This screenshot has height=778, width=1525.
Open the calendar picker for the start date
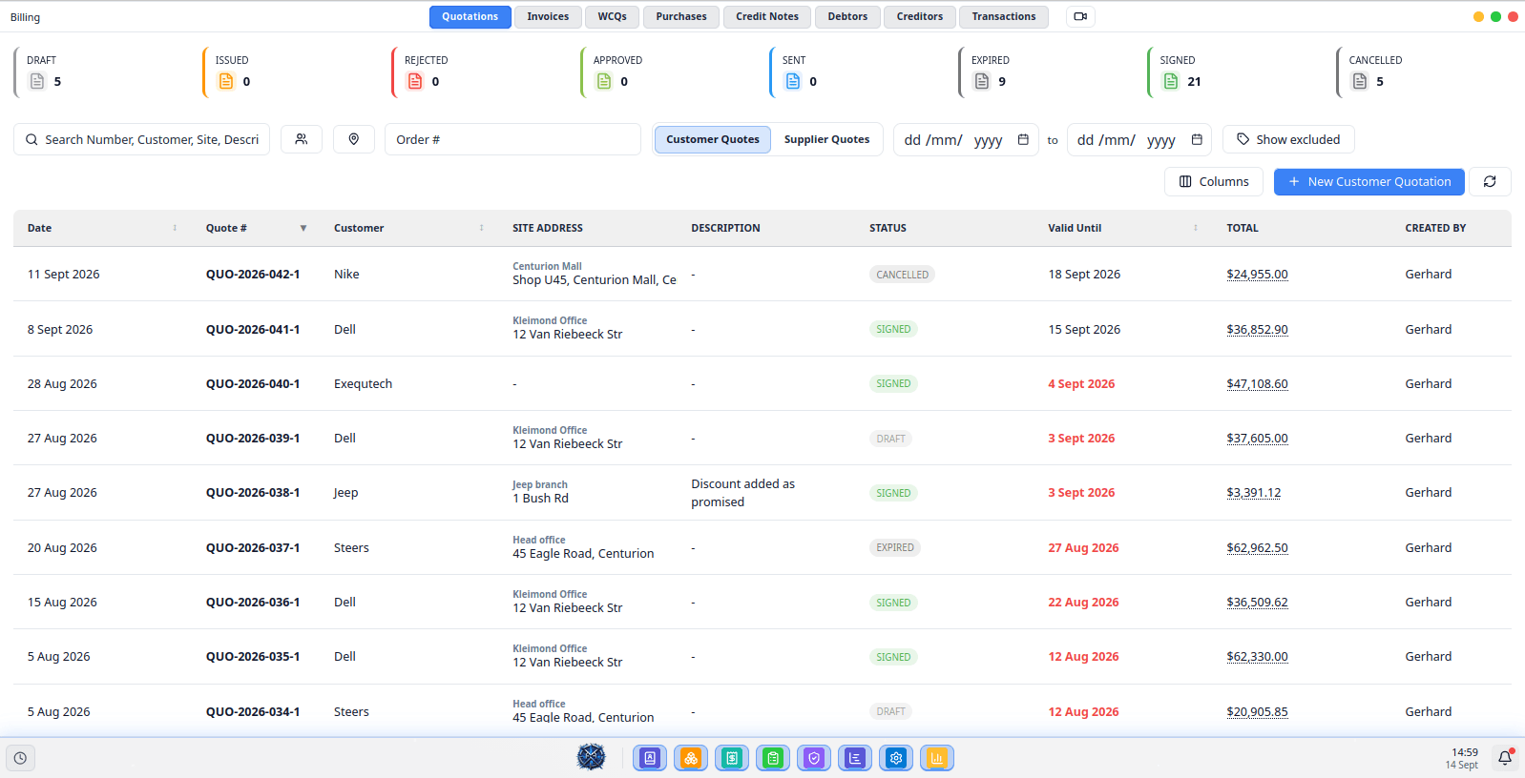click(x=1023, y=139)
